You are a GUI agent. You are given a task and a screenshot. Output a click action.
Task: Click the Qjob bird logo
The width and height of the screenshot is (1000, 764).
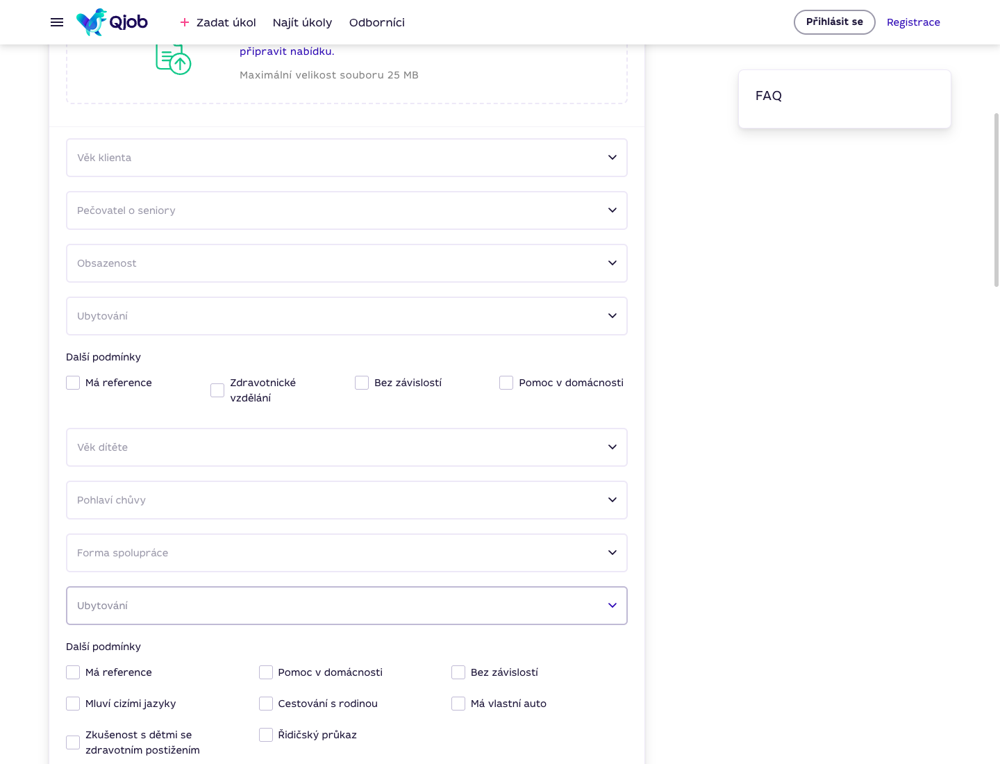click(x=112, y=22)
